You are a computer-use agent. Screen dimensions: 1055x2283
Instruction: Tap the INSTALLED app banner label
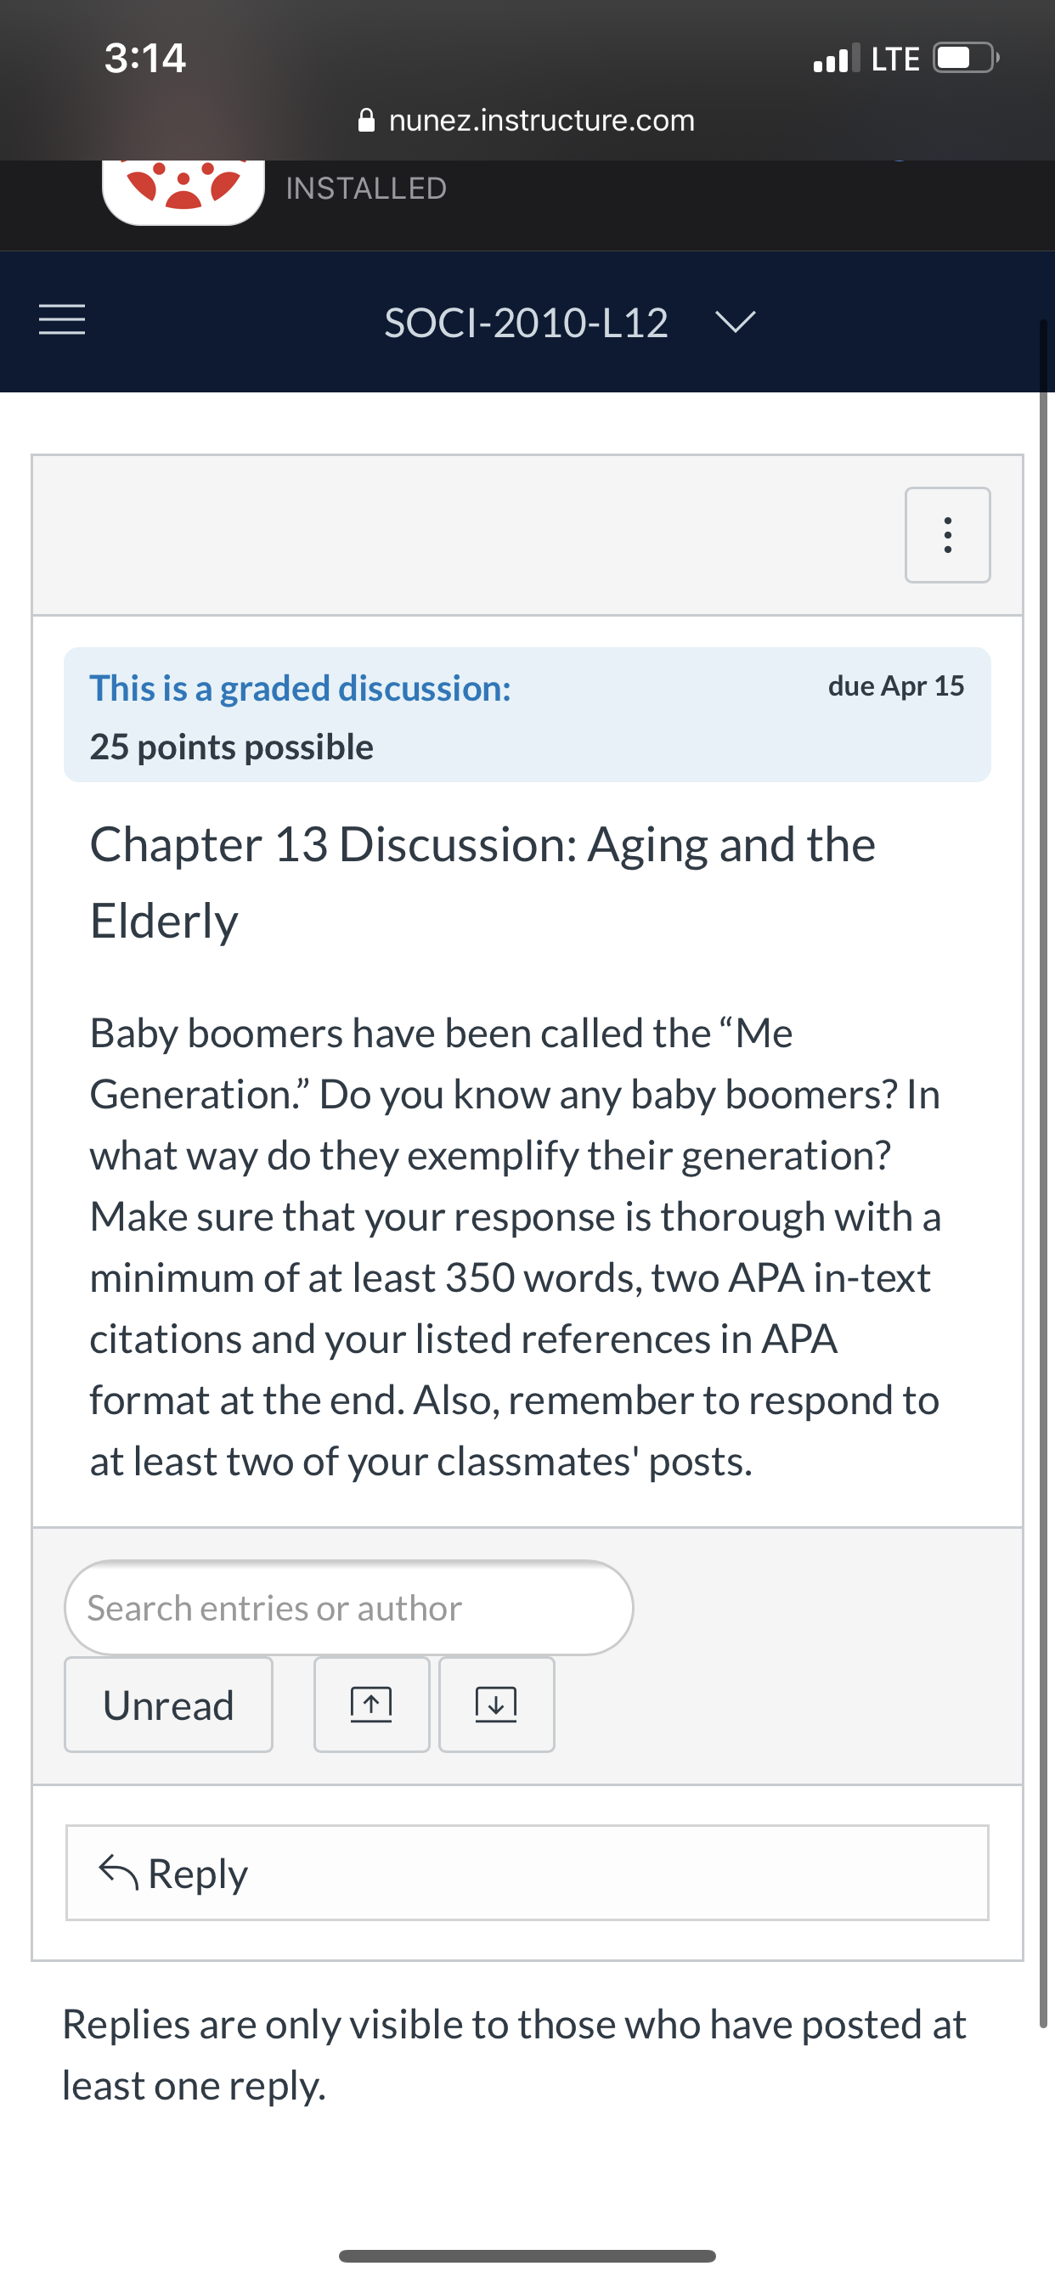point(366,189)
